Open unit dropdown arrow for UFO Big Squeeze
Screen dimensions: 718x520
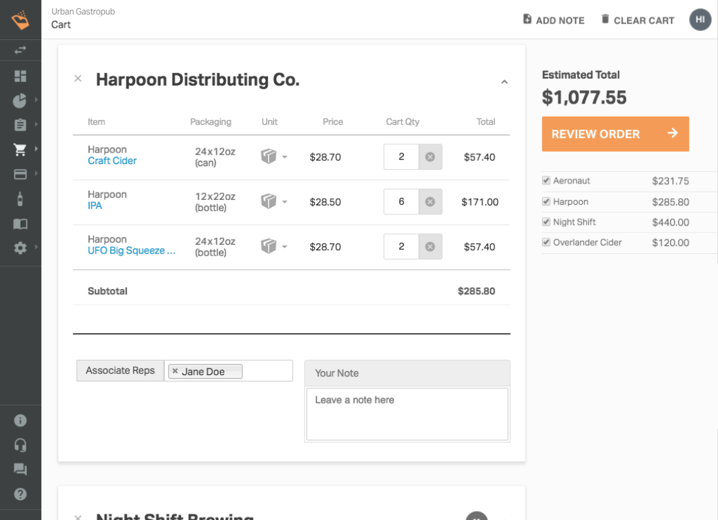click(284, 246)
